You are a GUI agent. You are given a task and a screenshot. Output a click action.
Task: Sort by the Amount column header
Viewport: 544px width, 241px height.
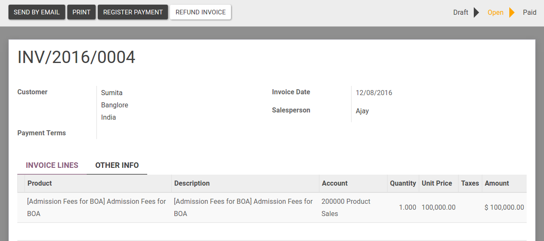pos(497,183)
